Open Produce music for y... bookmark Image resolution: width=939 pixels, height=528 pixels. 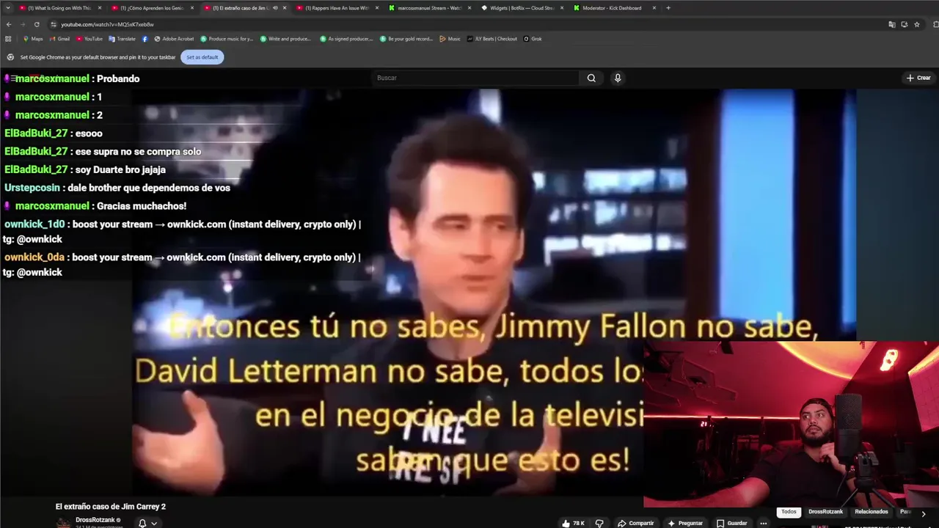[x=227, y=39]
